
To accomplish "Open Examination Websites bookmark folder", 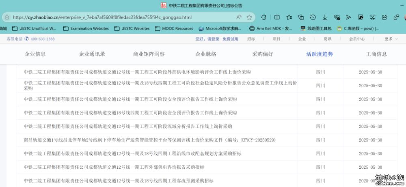I will [86, 28].
